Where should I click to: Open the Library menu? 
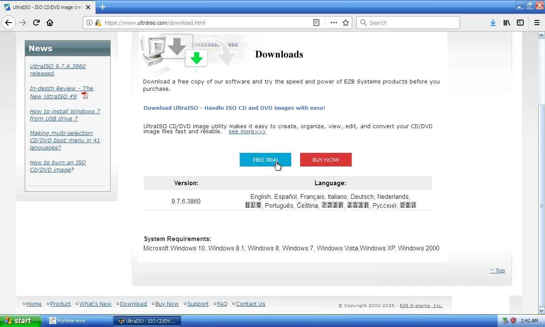(x=507, y=23)
